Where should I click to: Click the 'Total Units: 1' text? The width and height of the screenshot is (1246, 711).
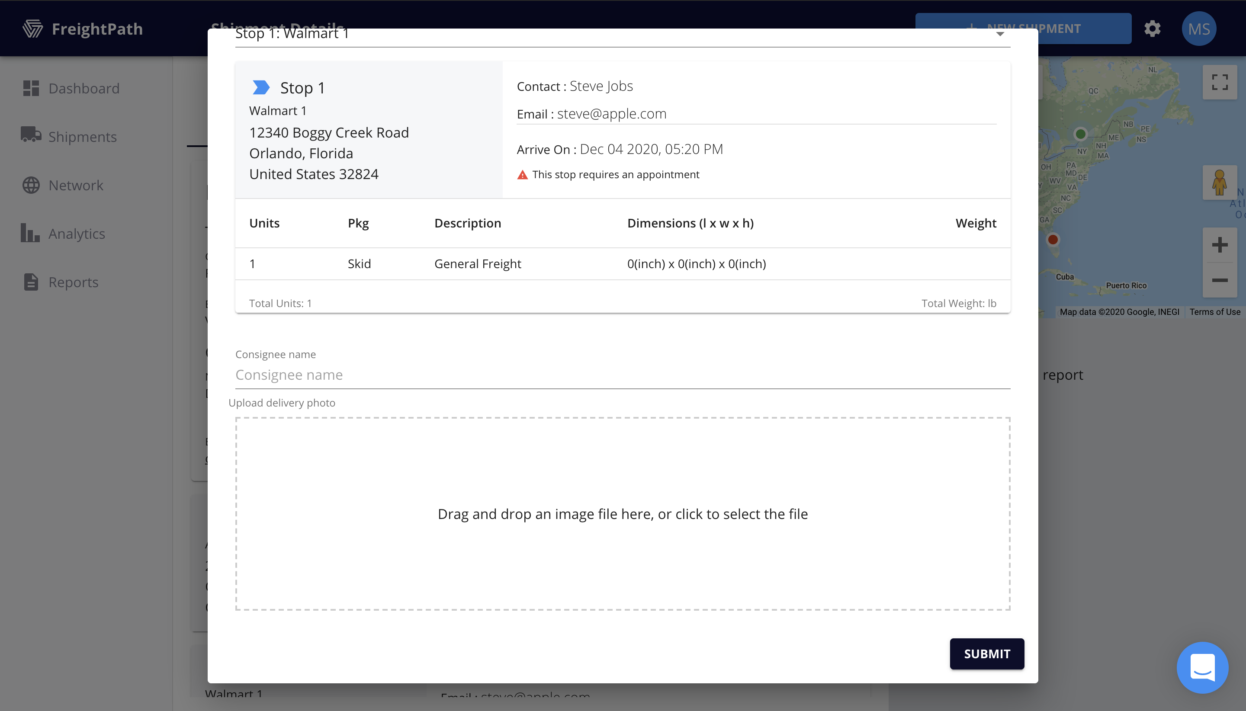click(x=280, y=303)
